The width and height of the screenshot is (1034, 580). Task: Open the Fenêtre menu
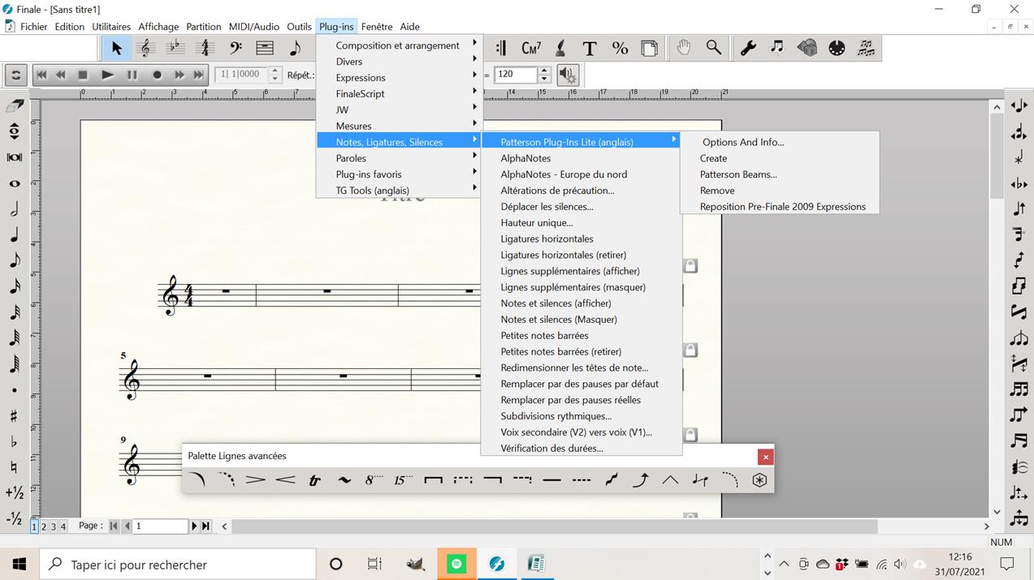click(x=377, y=27)
